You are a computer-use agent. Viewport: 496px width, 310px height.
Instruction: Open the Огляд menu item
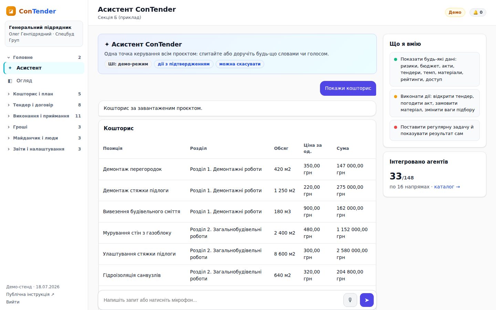pos(44,81)
